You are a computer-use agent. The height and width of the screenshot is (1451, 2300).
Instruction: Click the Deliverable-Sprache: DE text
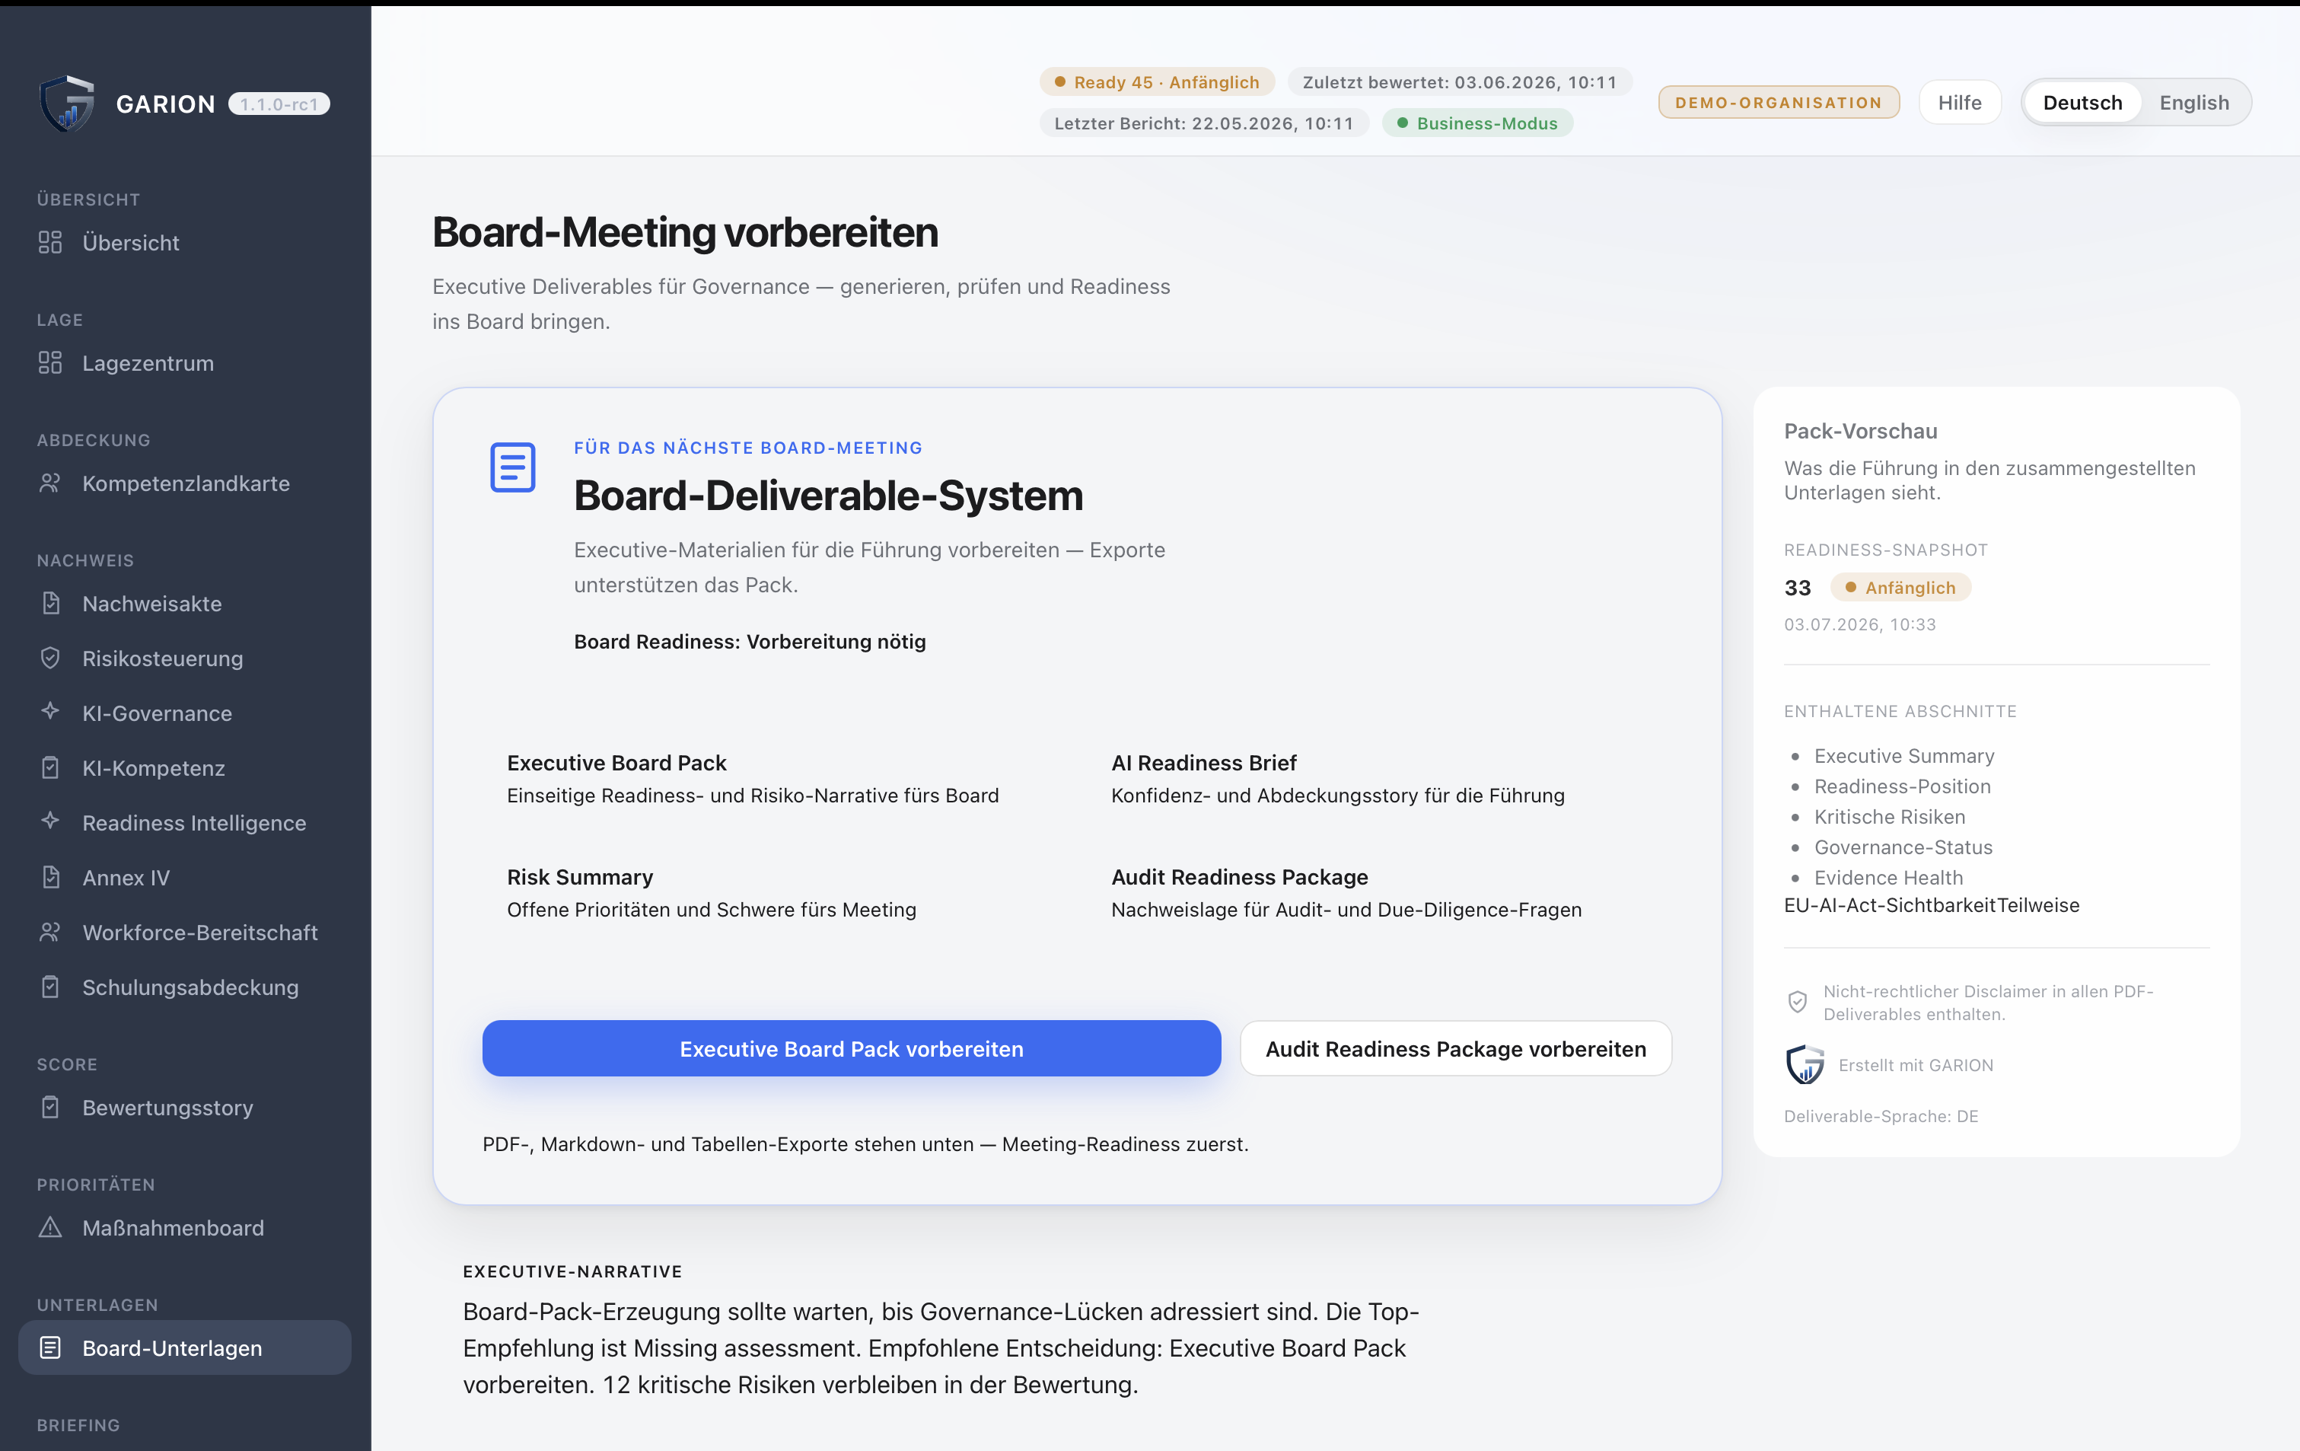pos(1881,1116)
